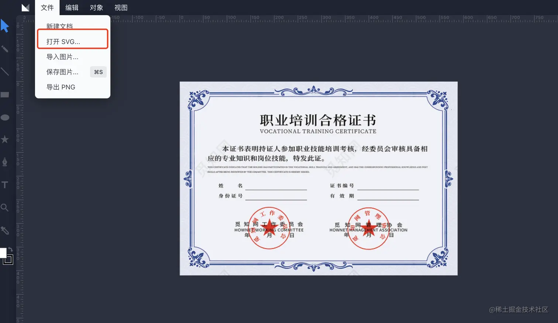Select the Rectangle tool

(x=5, y=95)
